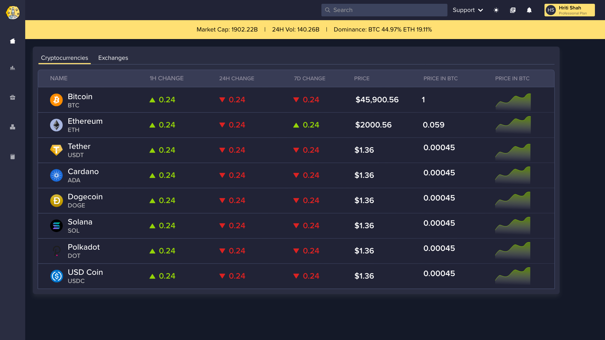This screenshot has height=340, width=605.
Task: Click the Dogecoin coin icon
Action: [56, 201]
